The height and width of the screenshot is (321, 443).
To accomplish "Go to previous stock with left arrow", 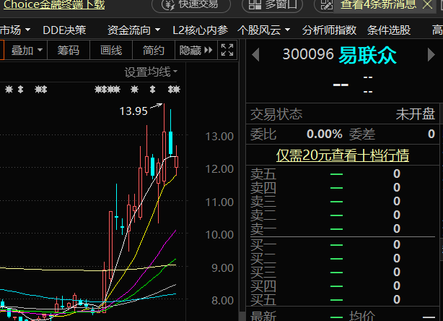I will click(255, 54).
